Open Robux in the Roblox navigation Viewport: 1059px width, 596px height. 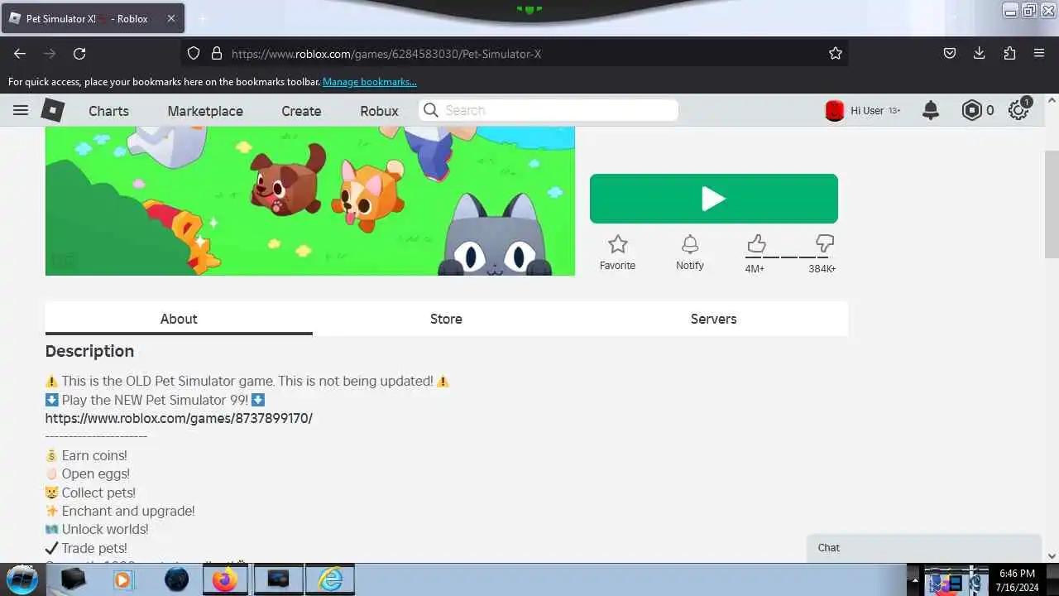coord(379,111)
